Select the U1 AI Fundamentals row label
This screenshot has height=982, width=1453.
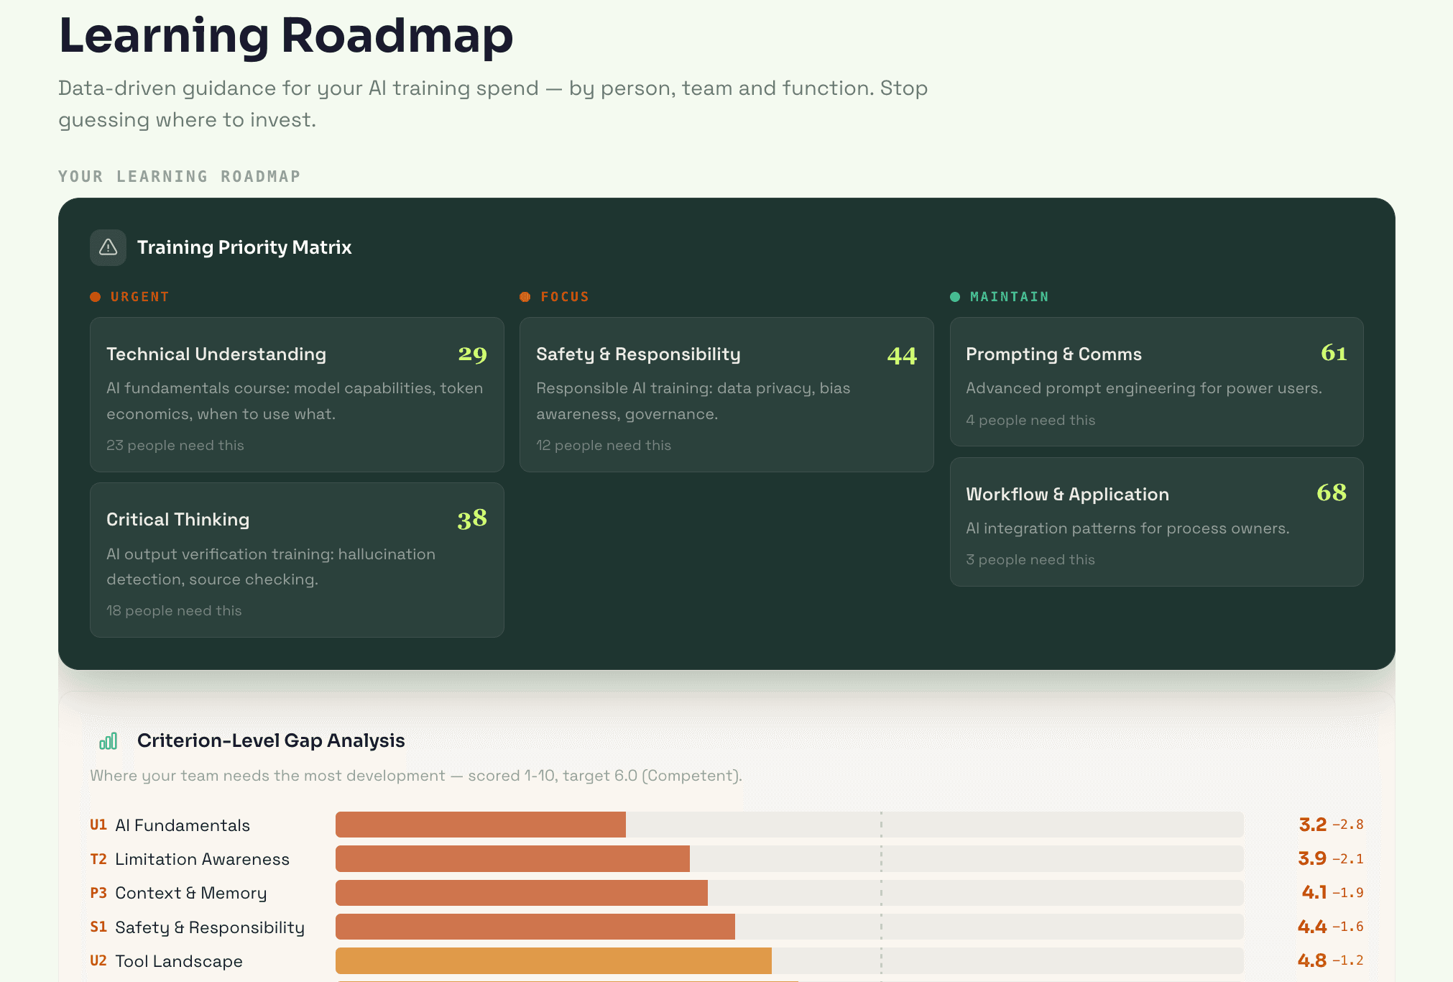170,825
